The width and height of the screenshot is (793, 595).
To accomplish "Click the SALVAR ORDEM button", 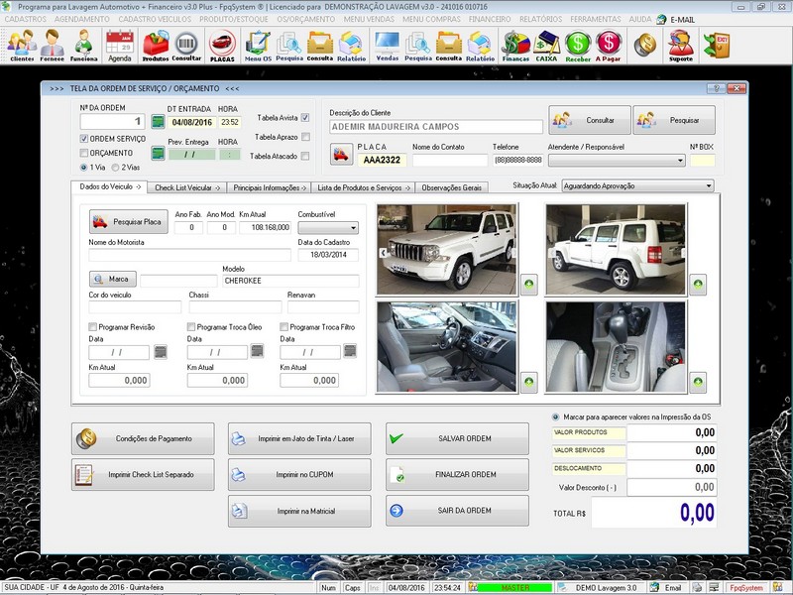I will tap(458, 438).
